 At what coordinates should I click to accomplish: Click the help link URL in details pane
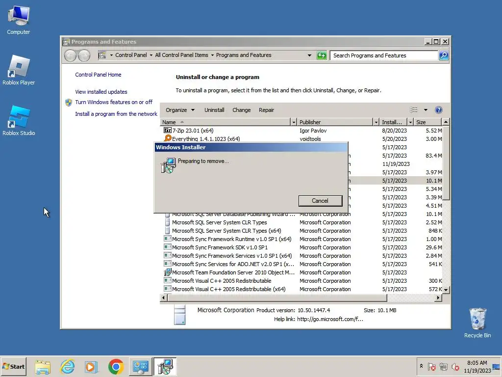coord(330,319)
